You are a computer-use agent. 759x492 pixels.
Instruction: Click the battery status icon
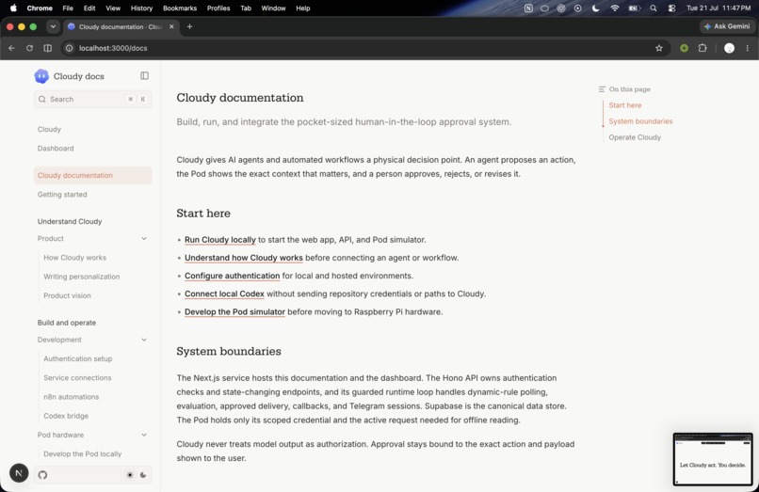634,8
